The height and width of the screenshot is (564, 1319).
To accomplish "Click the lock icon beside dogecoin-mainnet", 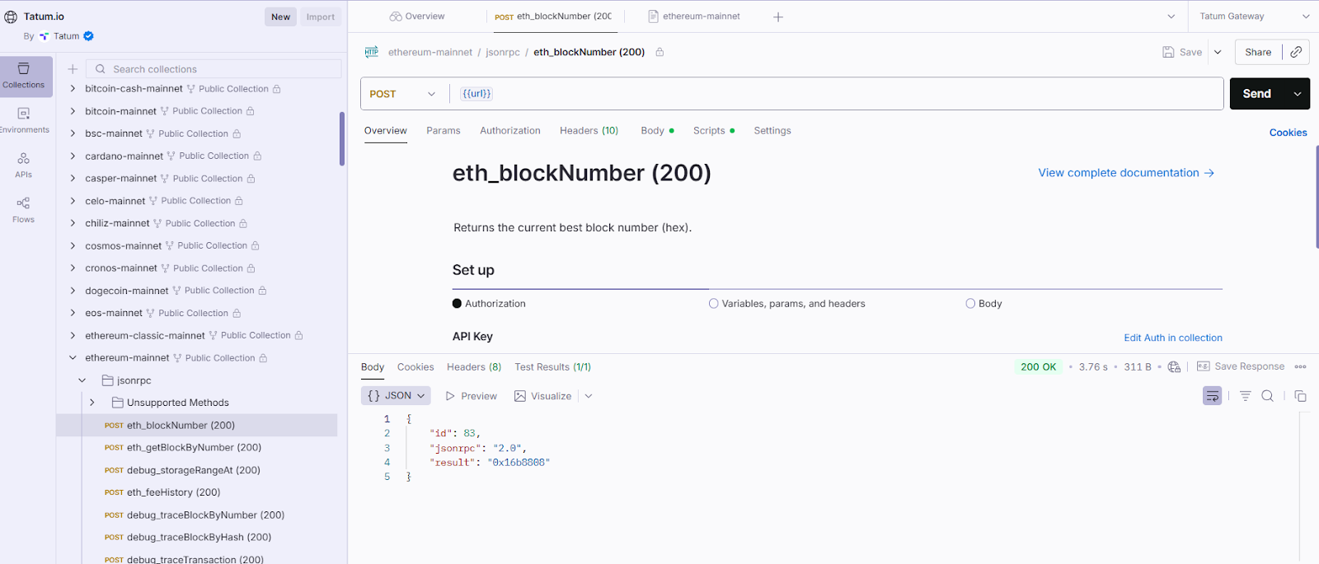I will click(x=262, y=291).
